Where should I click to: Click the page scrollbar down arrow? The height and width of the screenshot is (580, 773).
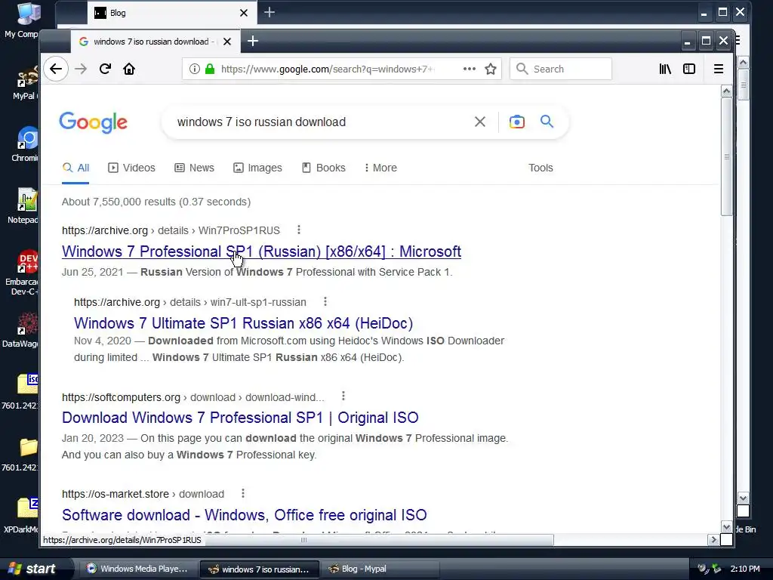727,526
